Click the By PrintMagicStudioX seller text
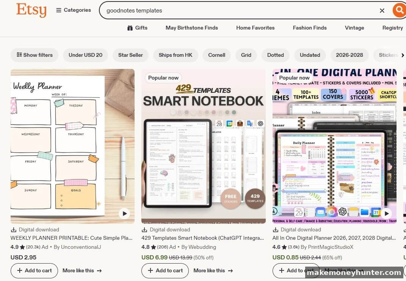Viewport: 406px width, 281px height. [x=327, y=247]
